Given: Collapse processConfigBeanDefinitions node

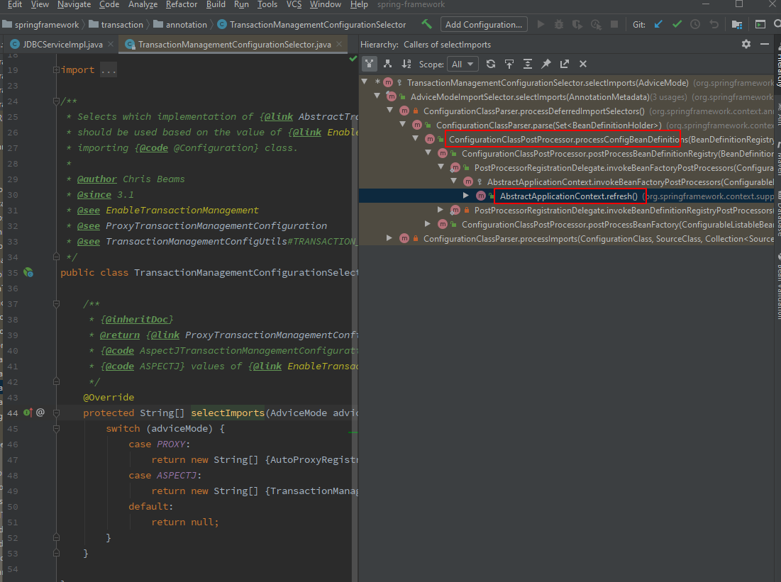Looking at the screenshot, I should point(416,139).
